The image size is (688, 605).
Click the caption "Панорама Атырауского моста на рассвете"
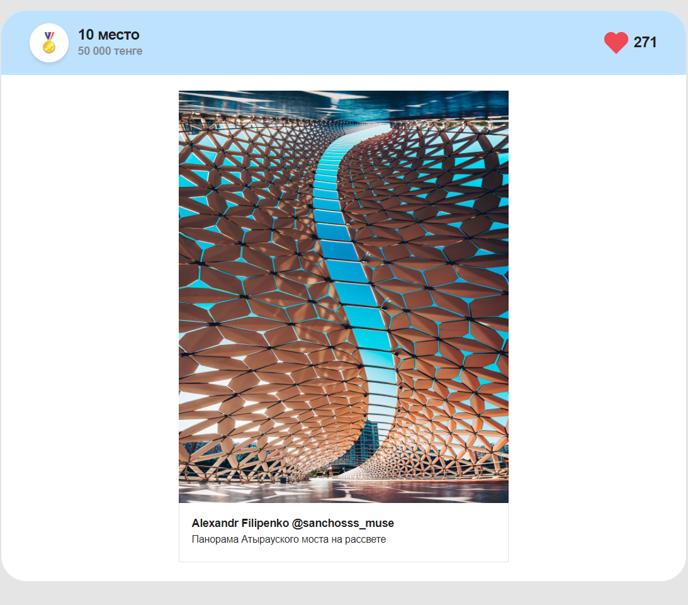click(x=289, y=539)
